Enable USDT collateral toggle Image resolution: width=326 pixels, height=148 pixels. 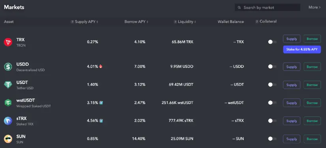coord(272,85)
